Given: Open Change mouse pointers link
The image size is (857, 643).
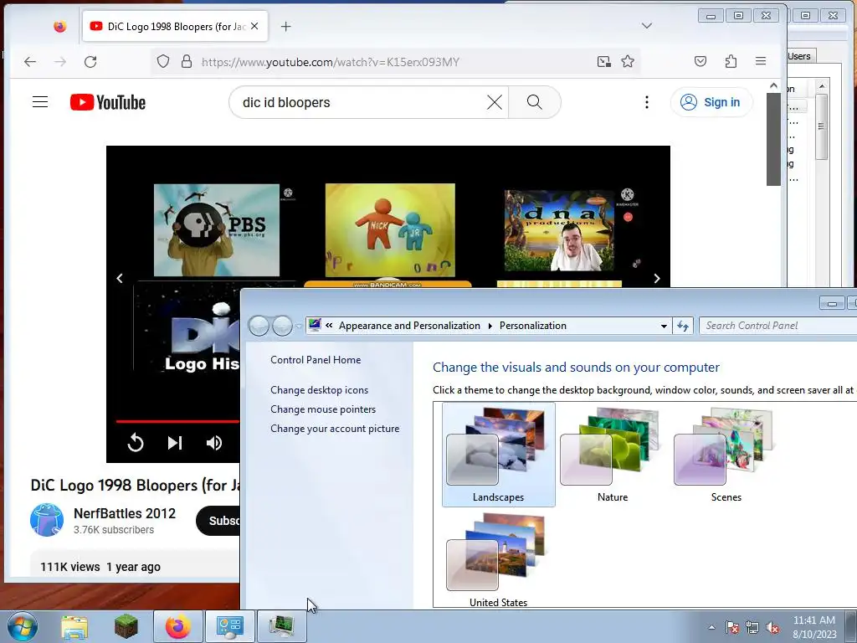Looking at the screenshot, I should point(323,409).
